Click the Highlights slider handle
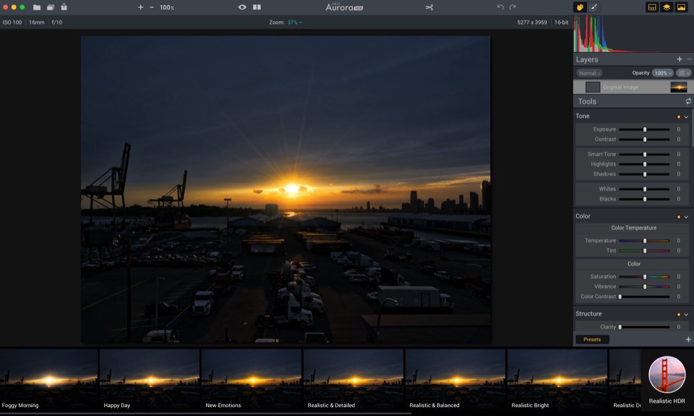The image size is (694, 416). click(x=645, y=164)
